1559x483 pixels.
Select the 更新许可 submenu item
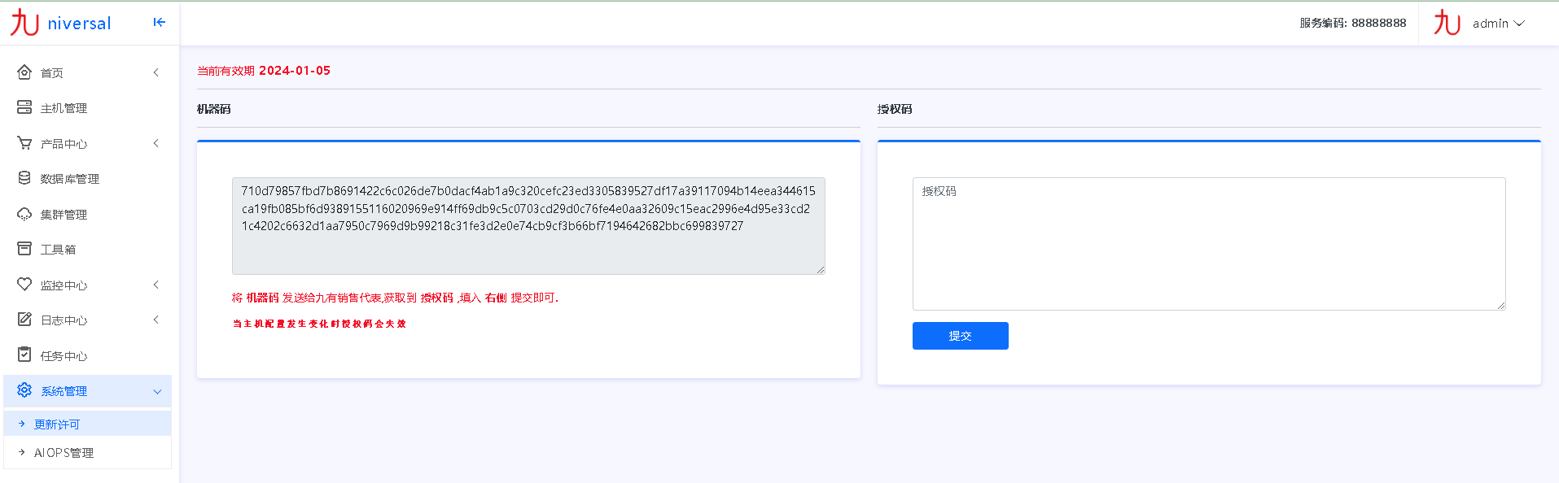(57, 424)
